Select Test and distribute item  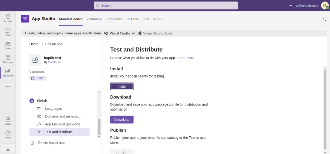(x=59, y=132)
